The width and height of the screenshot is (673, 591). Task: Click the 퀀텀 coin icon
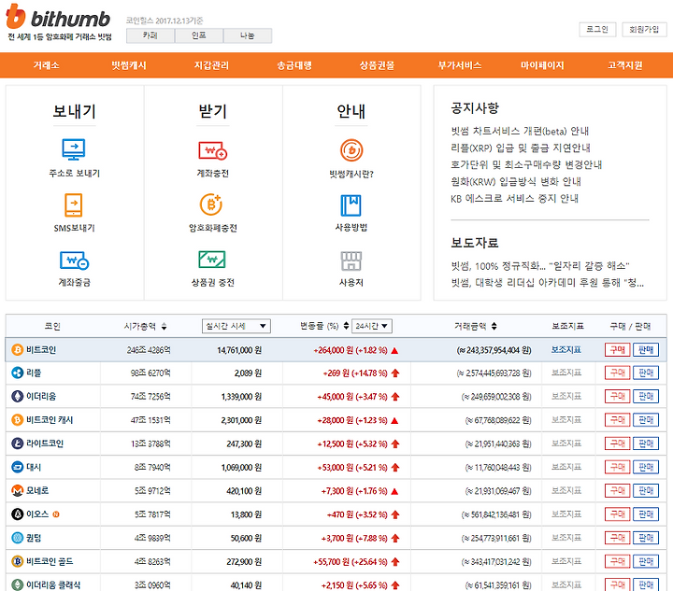point(17,538)
